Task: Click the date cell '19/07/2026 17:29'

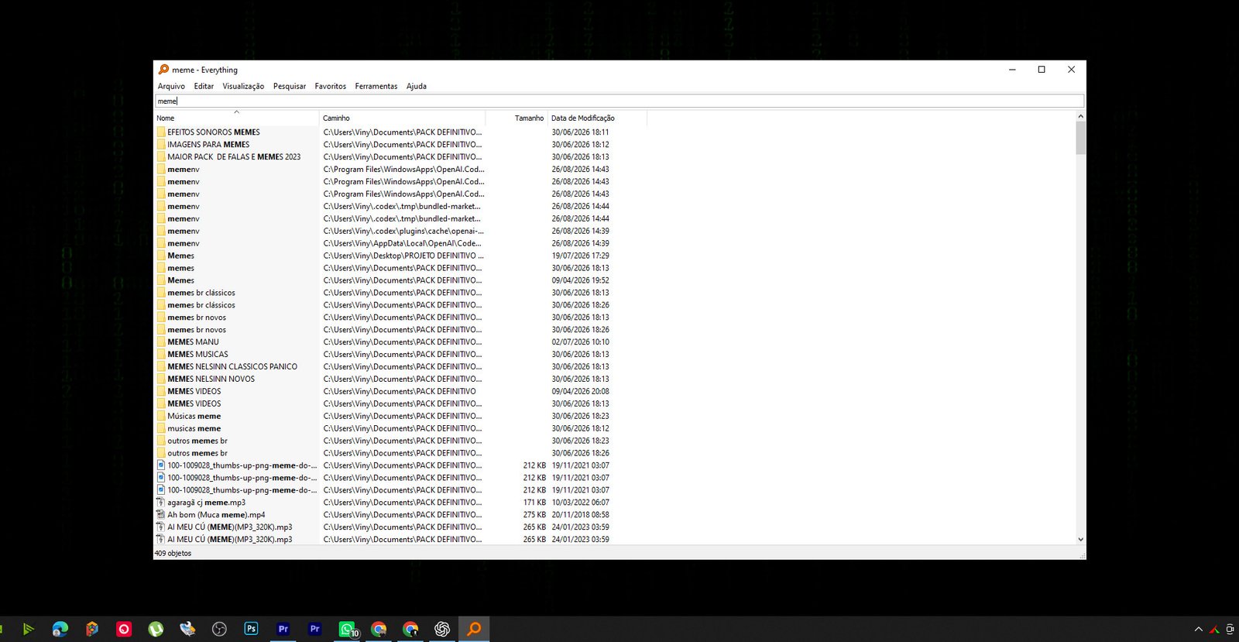Action: click(580, 256)
